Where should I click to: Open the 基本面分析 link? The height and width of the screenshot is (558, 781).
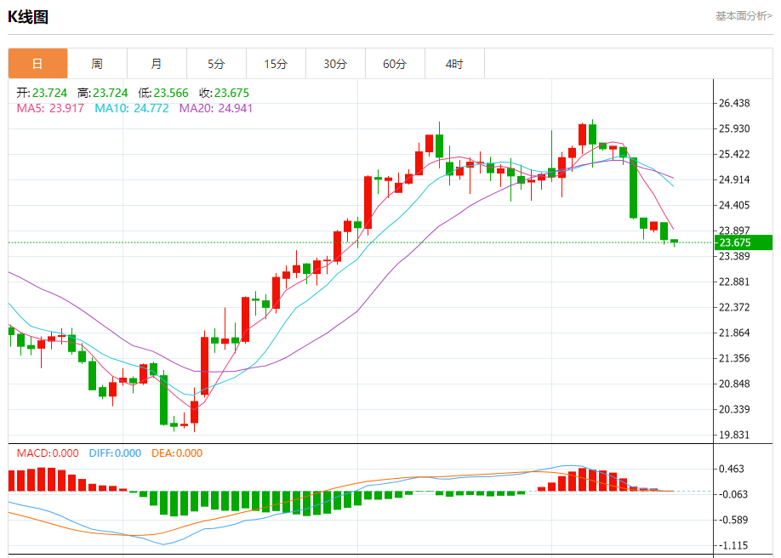pos(744,16)
